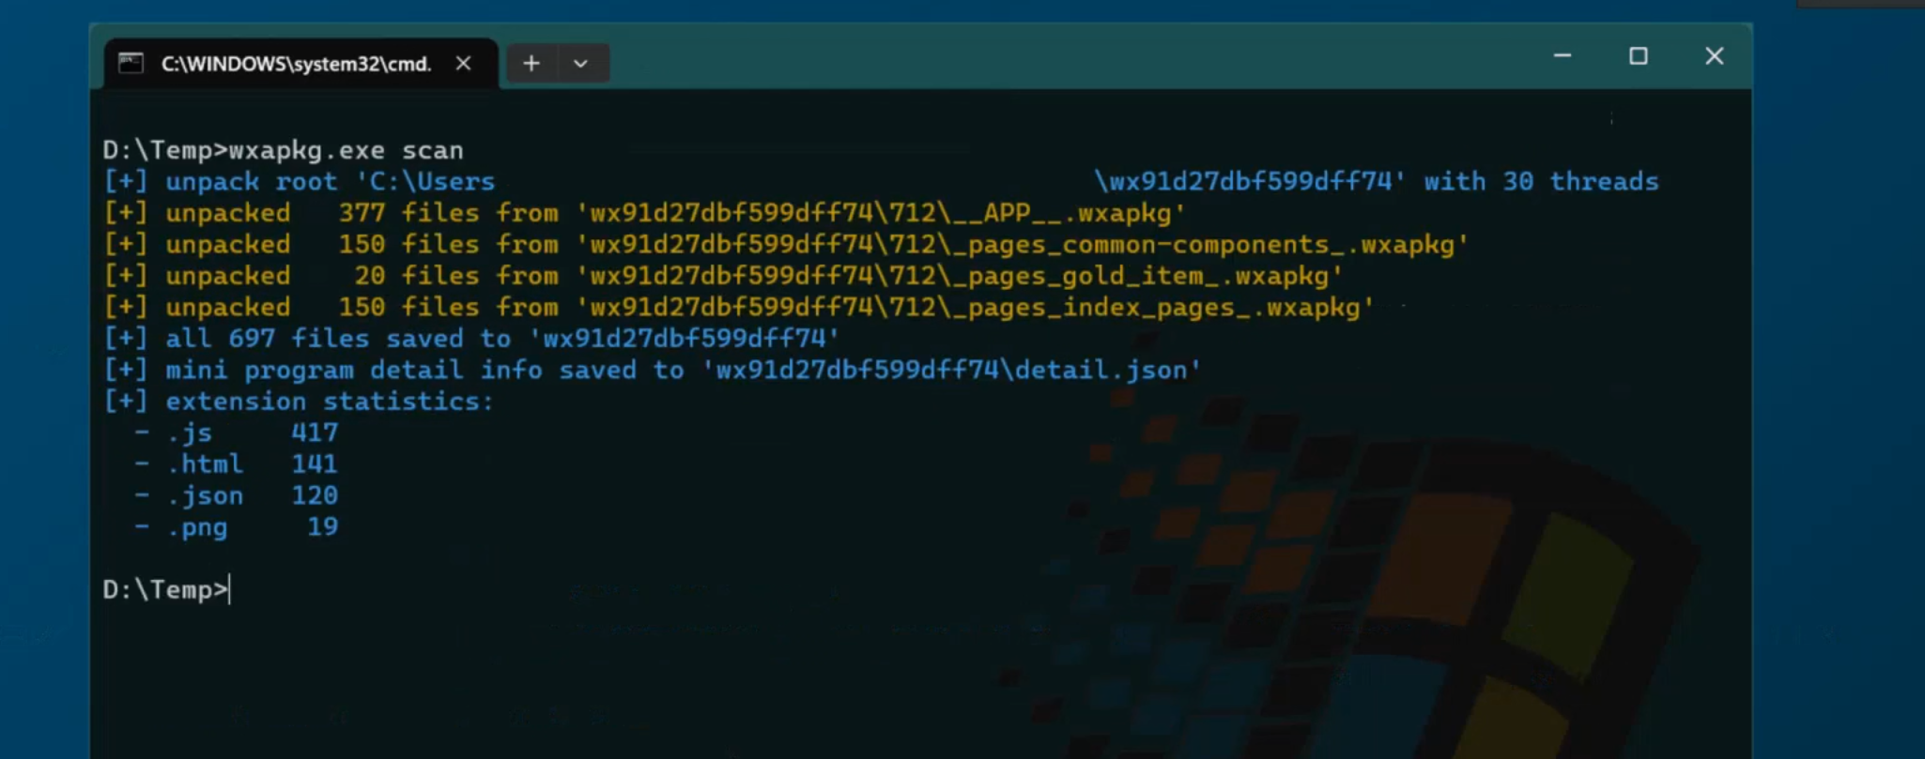
Task: Click the .js 417 statistics row
Action: 252,433
